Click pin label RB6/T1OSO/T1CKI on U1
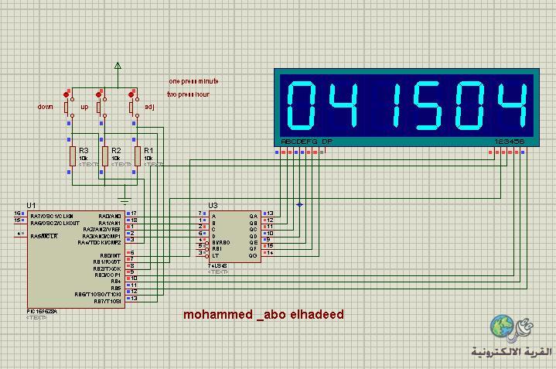 pos(98,295)
